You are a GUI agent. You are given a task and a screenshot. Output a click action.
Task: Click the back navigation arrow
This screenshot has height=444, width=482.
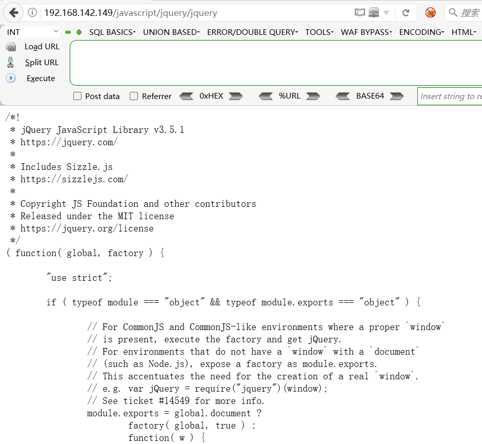[12, 12]
